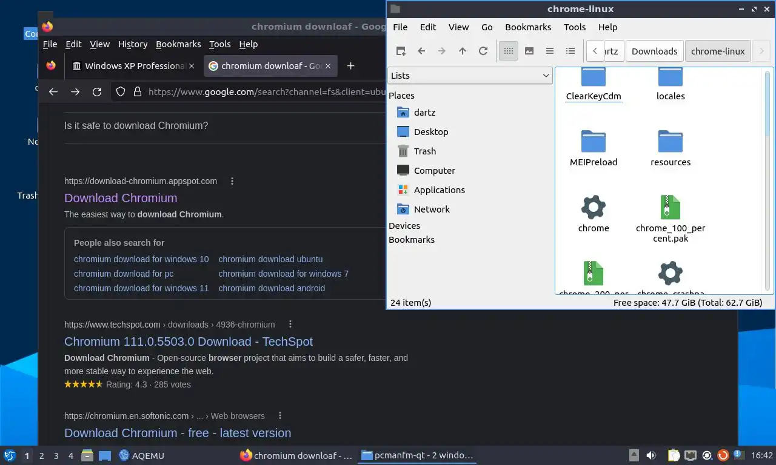Switch to workspace 3 on taskbar
Image resolution: width=776 pixels, height=465 pixels.
pyautogui.click(x=56, y=455)
